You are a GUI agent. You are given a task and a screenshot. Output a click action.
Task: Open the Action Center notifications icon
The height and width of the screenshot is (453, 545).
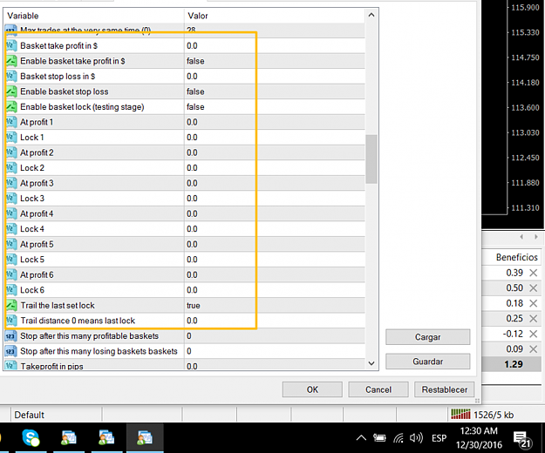(521, 439)
